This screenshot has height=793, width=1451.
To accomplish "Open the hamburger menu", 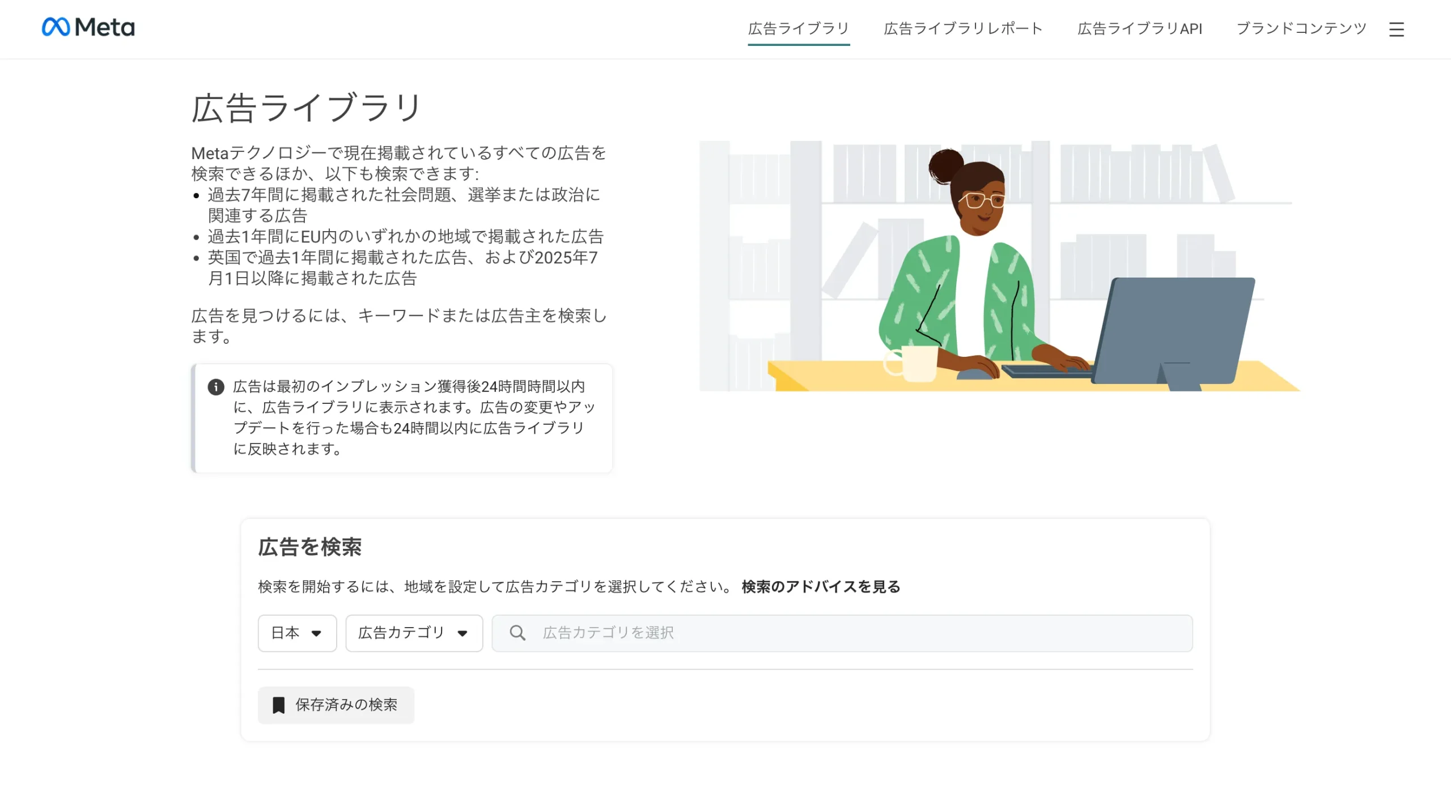I will coord(1397,29).
